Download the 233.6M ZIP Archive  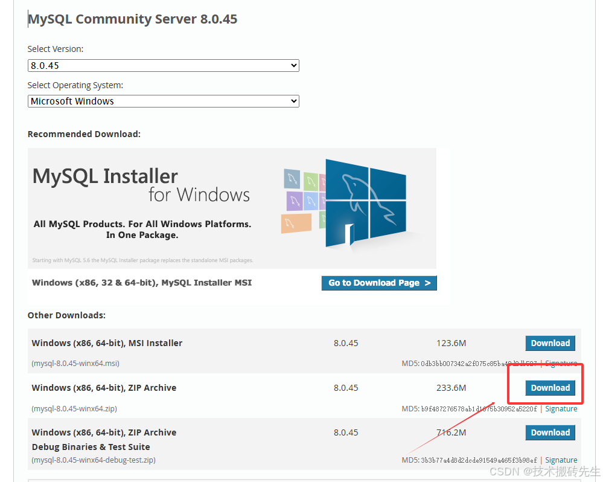click(550, 388)
